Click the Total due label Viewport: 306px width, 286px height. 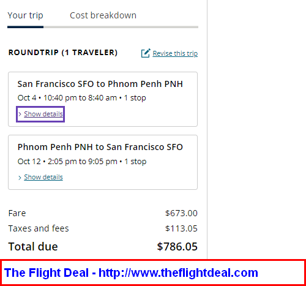pos(33,247)
